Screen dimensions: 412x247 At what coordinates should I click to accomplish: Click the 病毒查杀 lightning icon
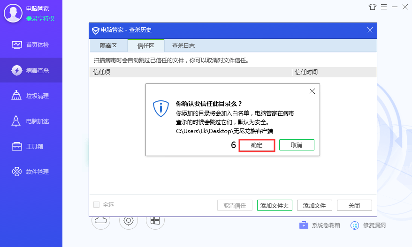coord(17,70)
